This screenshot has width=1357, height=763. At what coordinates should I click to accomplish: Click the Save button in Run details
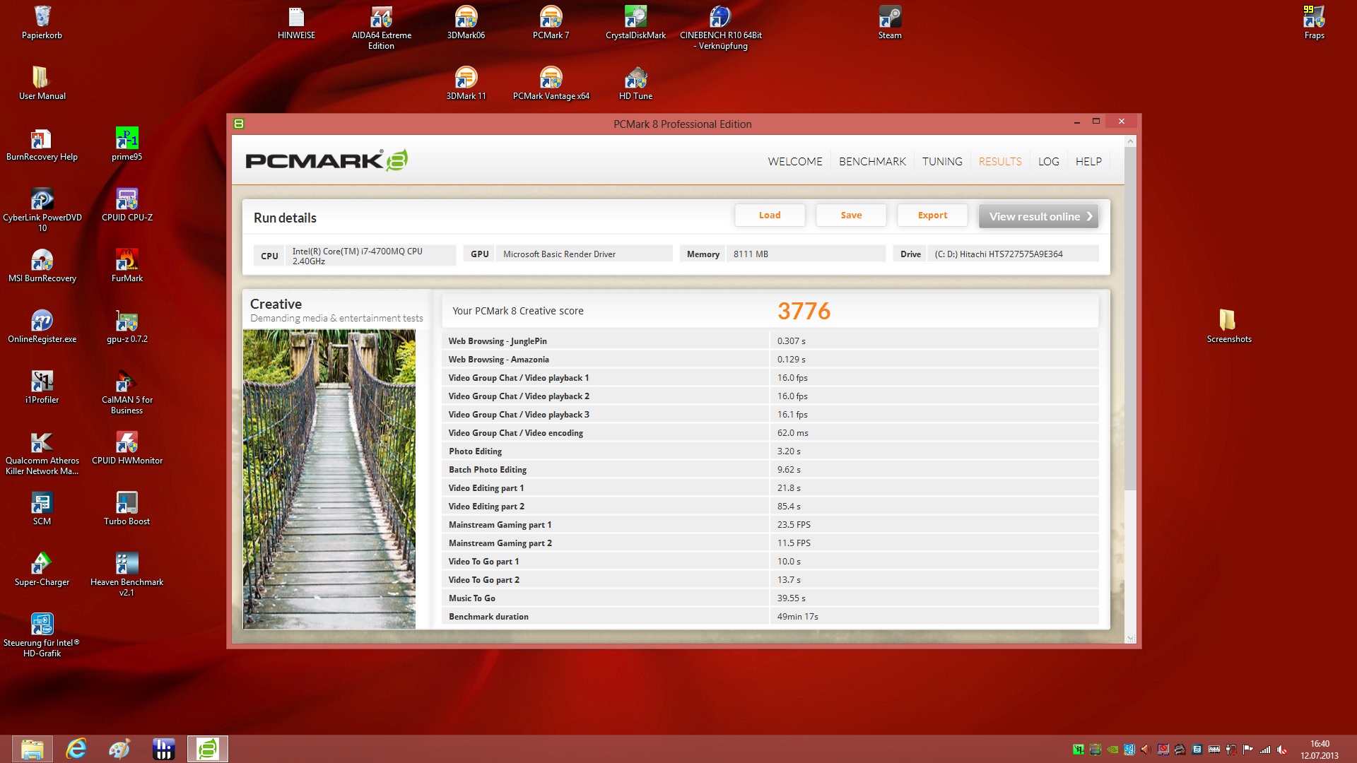coord(851,215)
